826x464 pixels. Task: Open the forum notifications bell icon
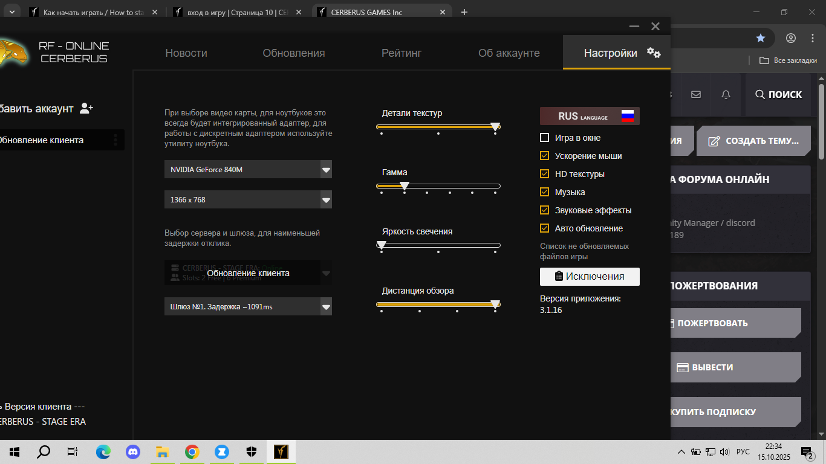[x=726, y=94]
